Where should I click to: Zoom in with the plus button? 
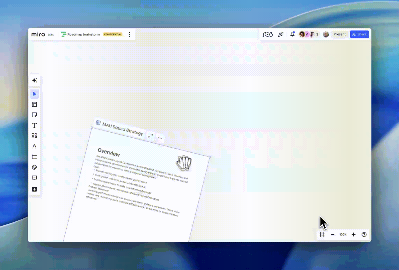(x=353, y=234)
